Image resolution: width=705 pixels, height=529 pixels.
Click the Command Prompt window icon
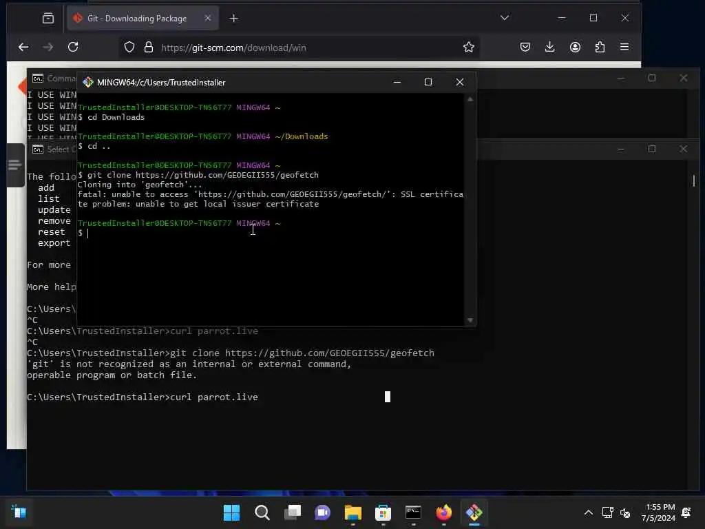pyautogui.click(x=38, y=79)
